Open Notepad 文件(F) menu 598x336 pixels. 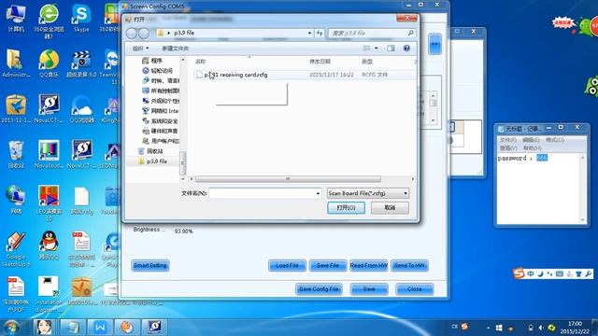(x=507, y=140)
